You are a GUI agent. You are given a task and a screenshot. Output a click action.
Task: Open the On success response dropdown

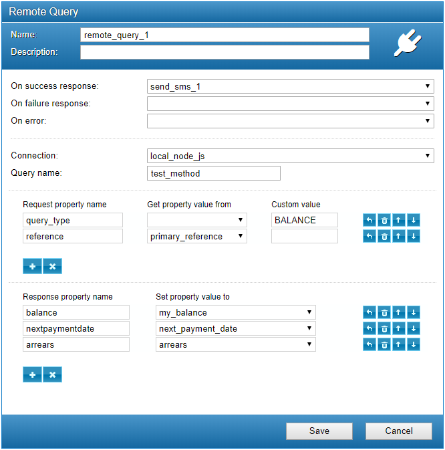(x=291, y=86)
